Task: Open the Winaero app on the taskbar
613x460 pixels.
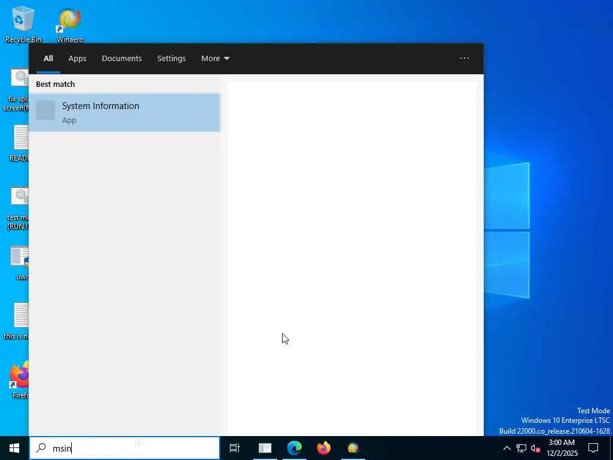Action: click(x=353, y=448)
